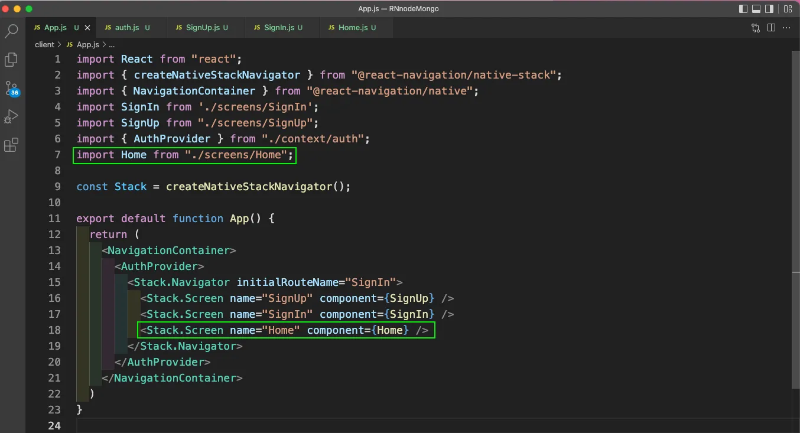The height and width of the screenshot is (433, 800).
Task: Select line number 24 in gutter
Action: tap(54, 426)
